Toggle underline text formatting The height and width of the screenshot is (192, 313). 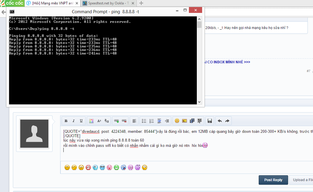(x=81, y=121)
